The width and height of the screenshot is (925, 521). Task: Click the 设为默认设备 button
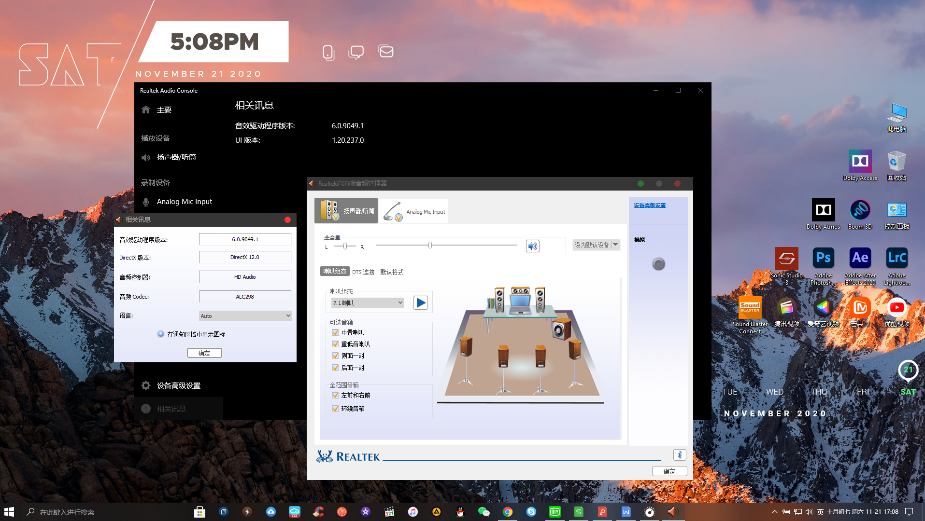tap(592, 245)
